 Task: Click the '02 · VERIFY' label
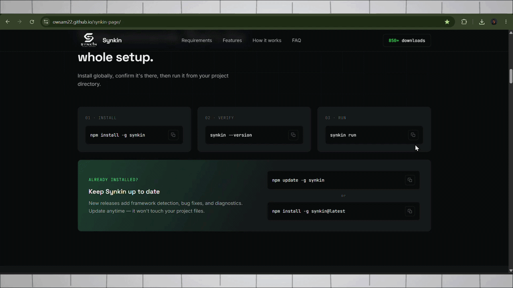click(x=219, y=118)
